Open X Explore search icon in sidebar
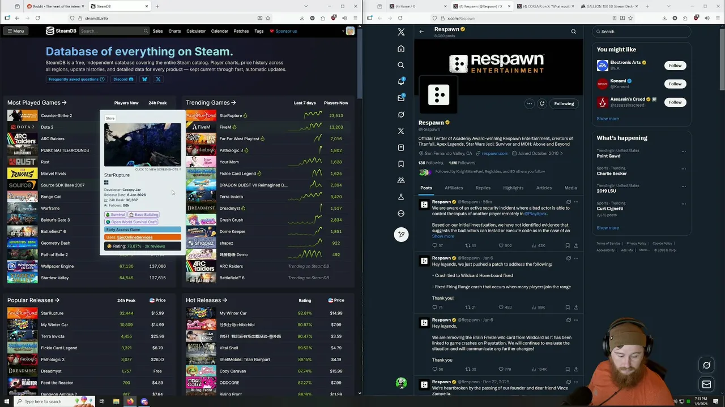725x407 pixels. pos(401,65)
